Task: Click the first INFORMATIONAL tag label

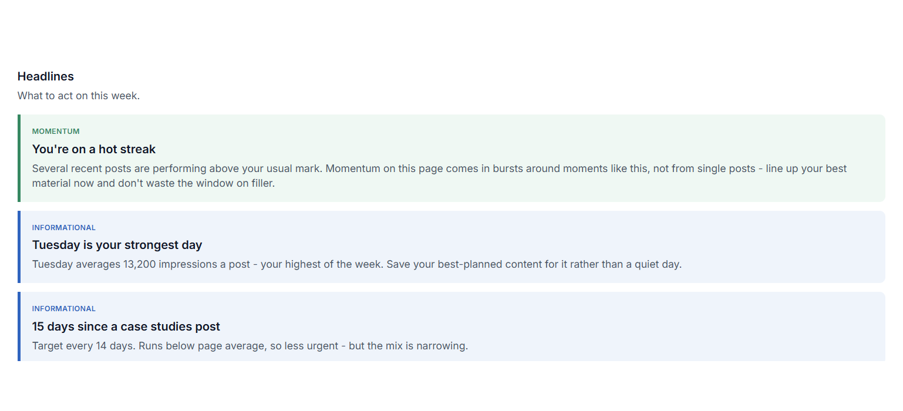Action: coord(64,228)
